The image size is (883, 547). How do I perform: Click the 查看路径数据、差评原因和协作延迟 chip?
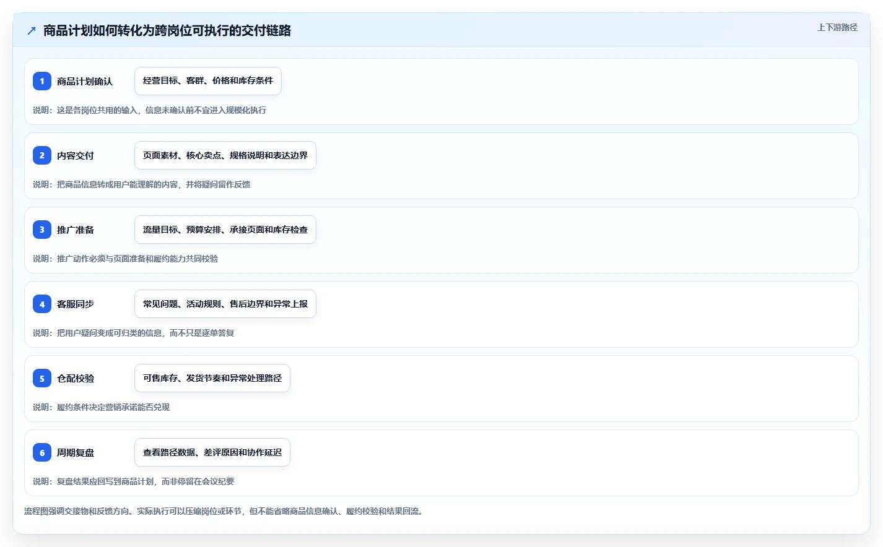[x=212, y=452]
